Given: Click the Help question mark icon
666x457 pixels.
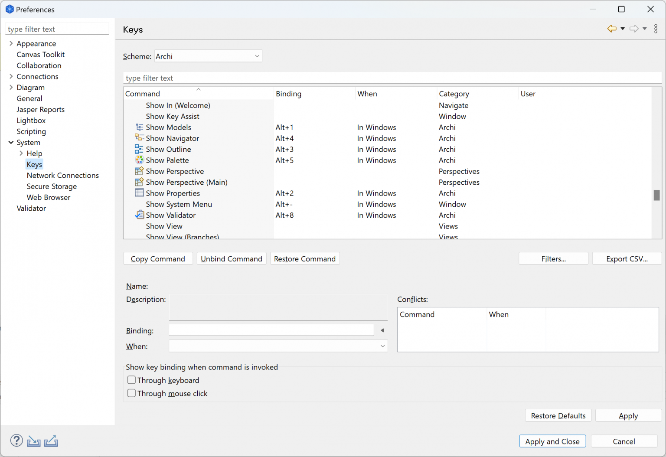Looking at the screenshot, I should click(16, 440).
